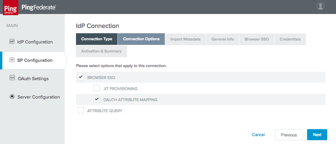The width and height of the screenshot is (336, 144).
Task: Select the Connection Options tab
Action: pyautogui.click(x=141, y=39)
